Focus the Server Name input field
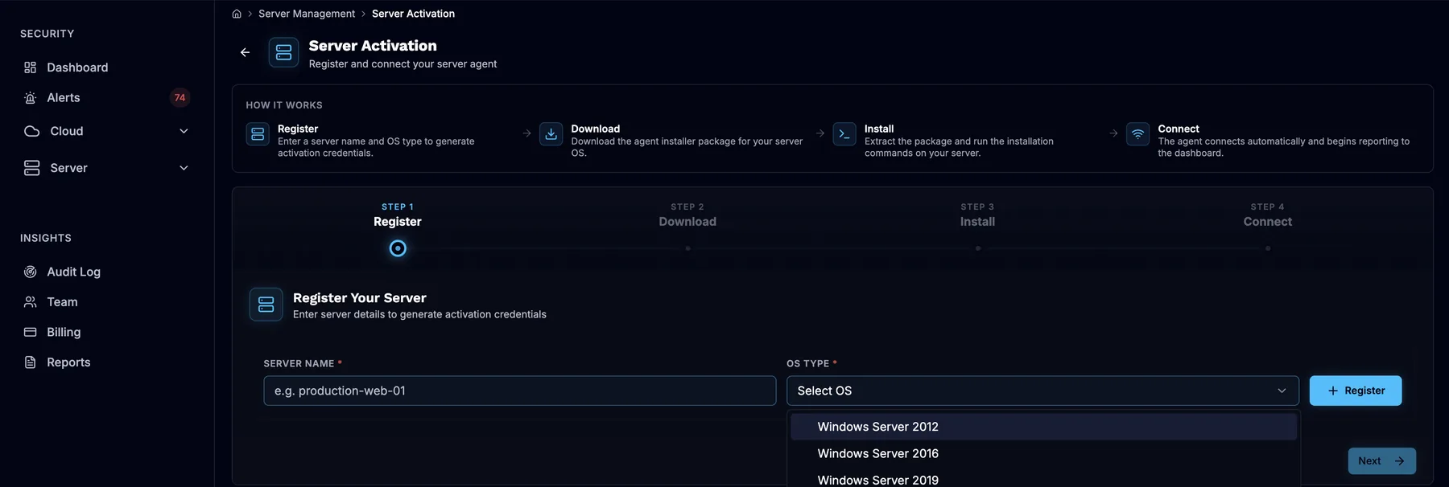Viewport: 1449px width, 487px height. (520, 391)
